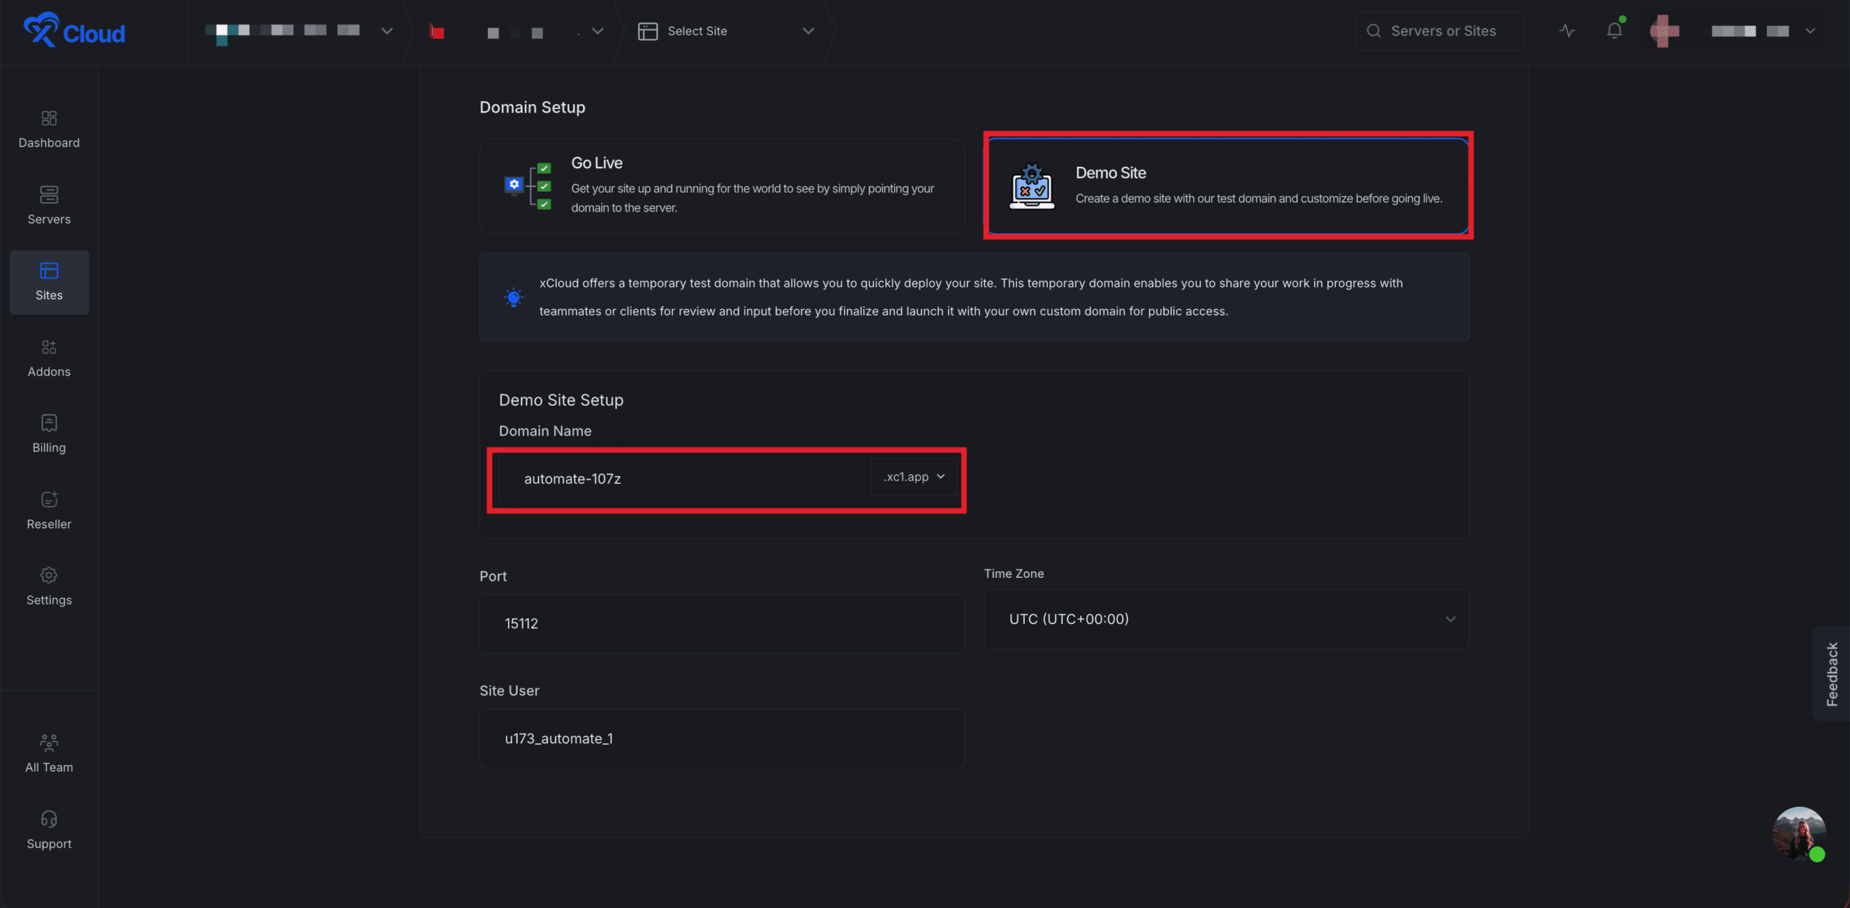Open the Reseller section
The width and height of the screenshot is (1850, 908).
(49, 511)
